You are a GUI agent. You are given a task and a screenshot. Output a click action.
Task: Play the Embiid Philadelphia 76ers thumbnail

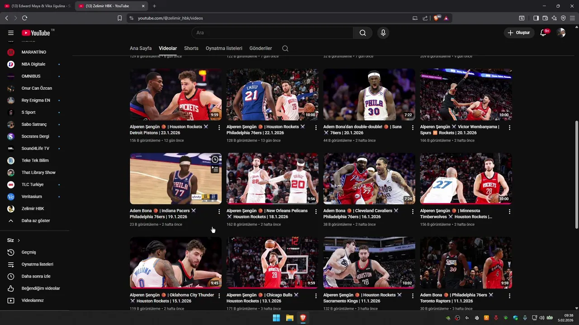[x=272, y=94]
